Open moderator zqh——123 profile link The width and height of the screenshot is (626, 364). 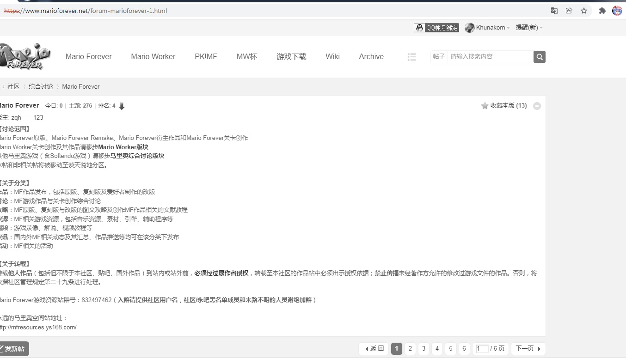[27, 118]
